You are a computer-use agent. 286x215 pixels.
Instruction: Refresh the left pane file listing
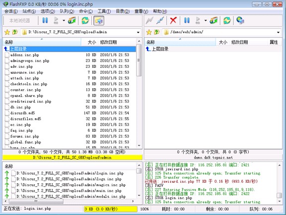click(x=85, y=20)
